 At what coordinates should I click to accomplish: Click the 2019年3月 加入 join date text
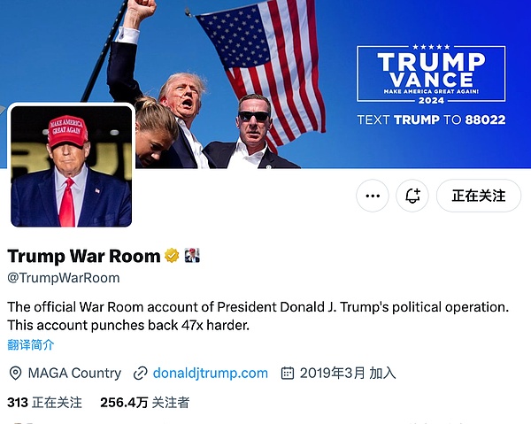348,373
